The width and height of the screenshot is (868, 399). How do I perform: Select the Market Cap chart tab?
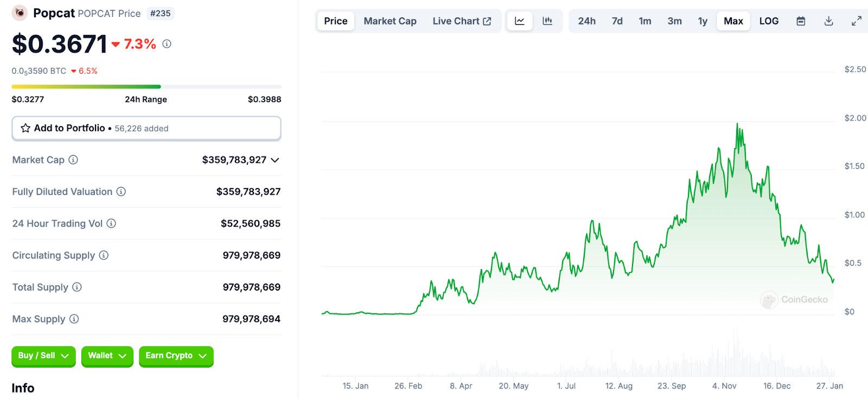[390, 21]
